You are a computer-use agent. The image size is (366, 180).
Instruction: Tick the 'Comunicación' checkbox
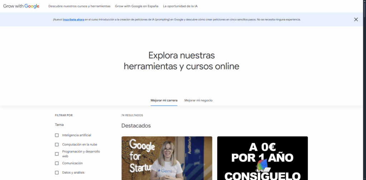tap(57, 163)
